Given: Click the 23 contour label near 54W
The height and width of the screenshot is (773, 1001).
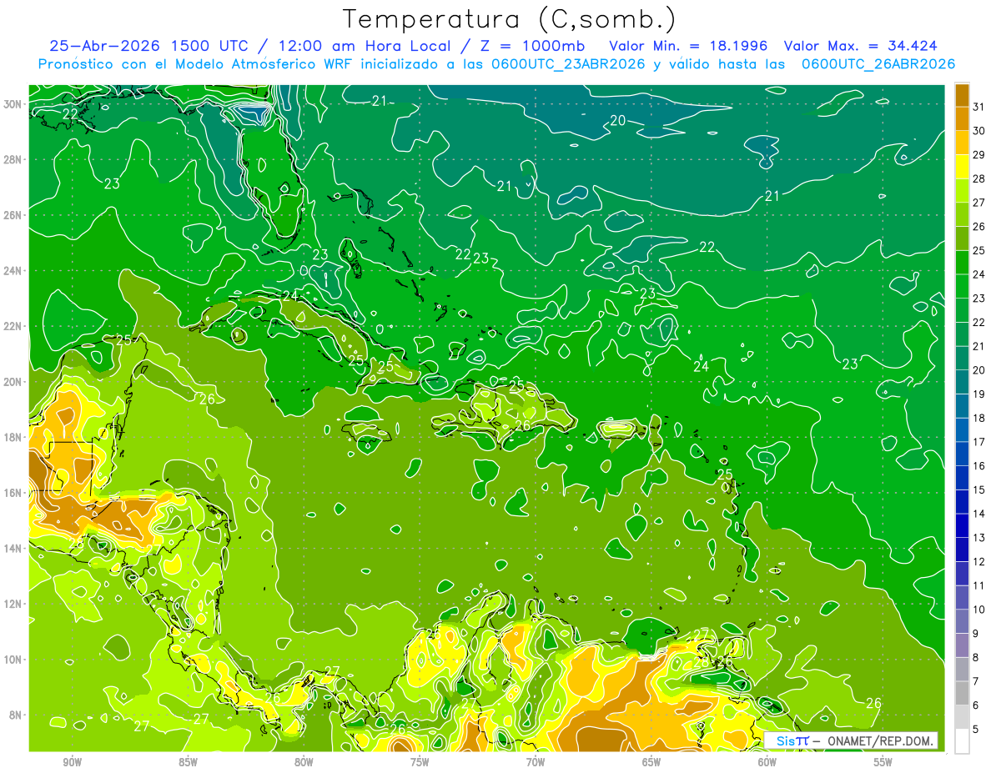Looking at the screenshot, I should click(850, 364).
